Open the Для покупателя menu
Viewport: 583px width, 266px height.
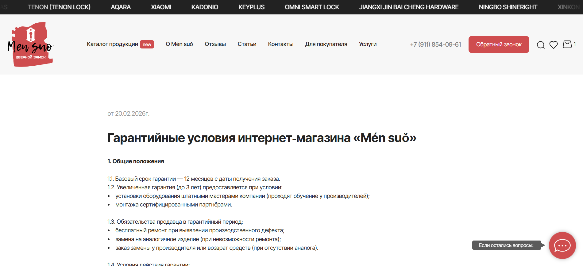point(326,44)
